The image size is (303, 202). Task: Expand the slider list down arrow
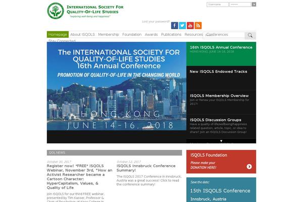tap(221, 141)
